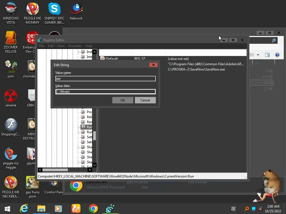Open the view options dropdown arrow in Explorer
This screenshot has width=286, height=214.
click(258, 55)
